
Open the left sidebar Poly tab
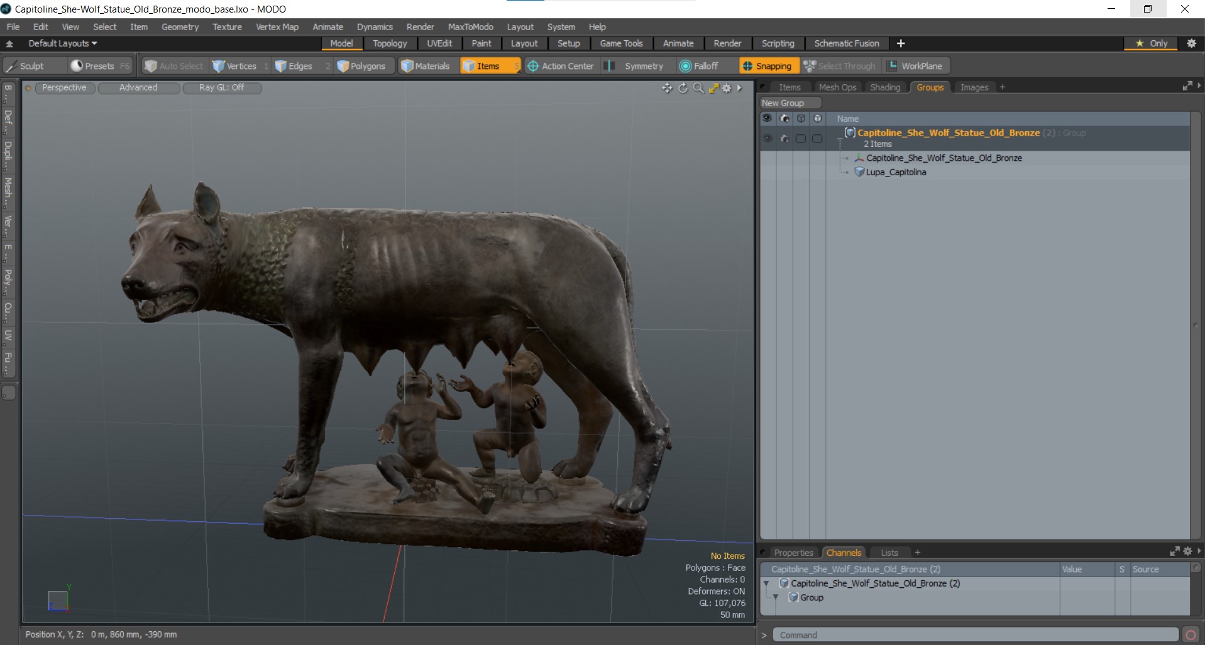[x=8, y=282]
